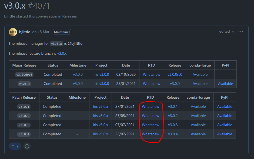Open Iris v3.0.0 project in v3.0.0rc0 row
This screenshot has height=159, width=254.
(x=101, y=74)
